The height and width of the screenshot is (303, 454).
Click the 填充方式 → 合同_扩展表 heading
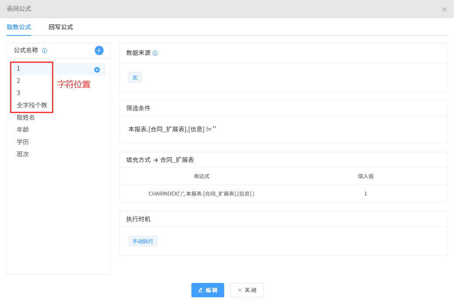click(160, 160)
